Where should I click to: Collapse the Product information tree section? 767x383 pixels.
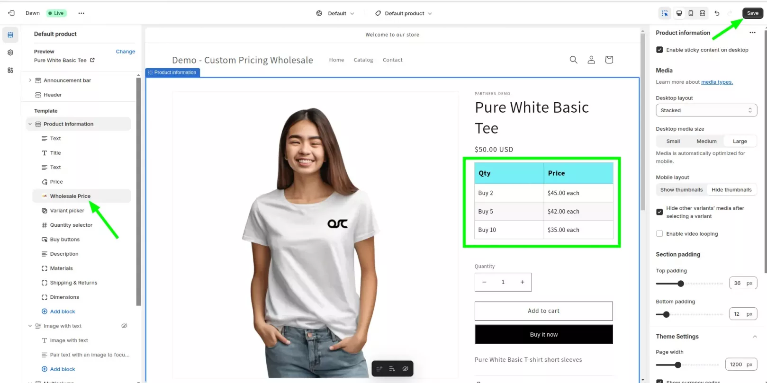(30, 124)
